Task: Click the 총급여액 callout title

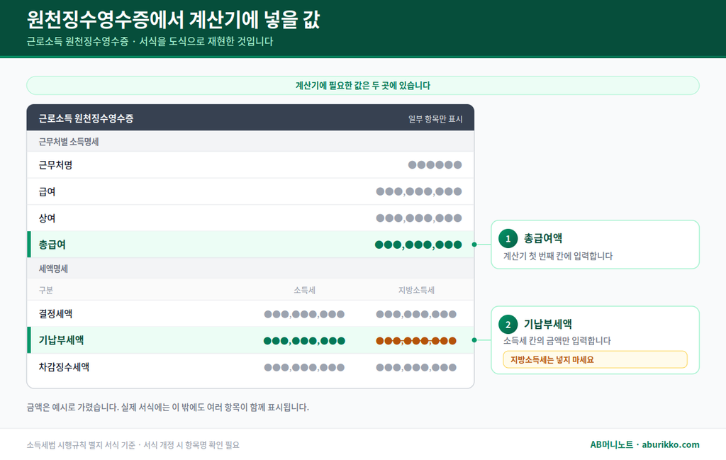Action: click(542, 238)
